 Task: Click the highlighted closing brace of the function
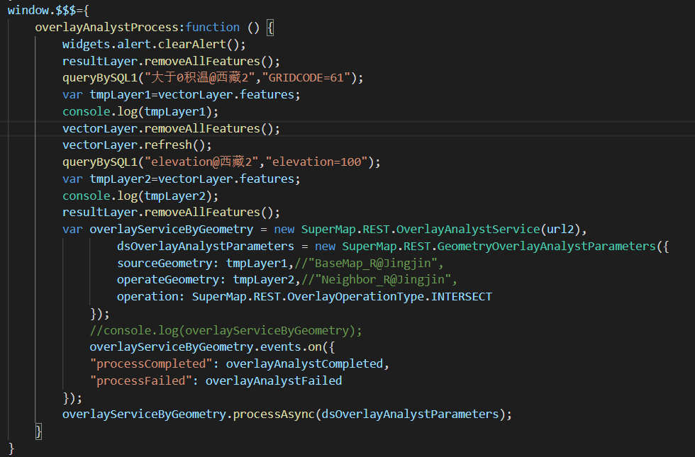[38, 431]
